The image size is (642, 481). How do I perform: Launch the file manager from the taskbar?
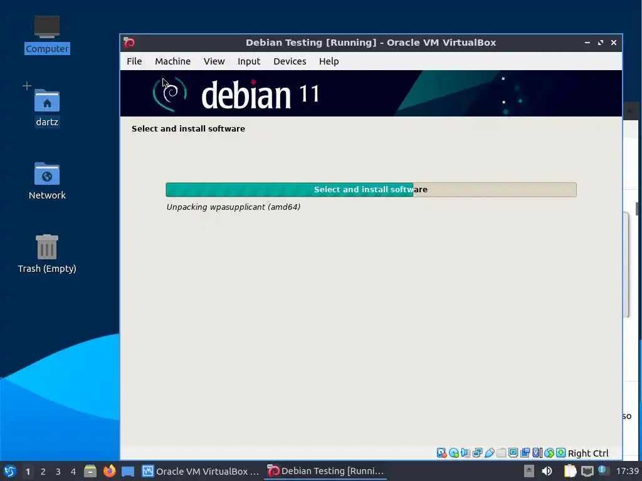point(90,471)
